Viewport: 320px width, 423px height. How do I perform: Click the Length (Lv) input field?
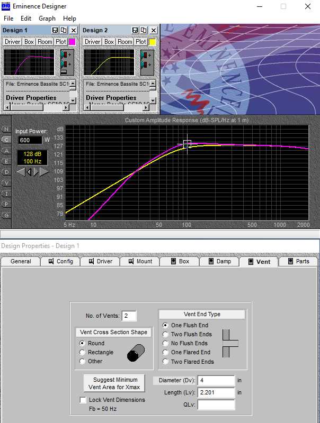click(x=216, y=392)
